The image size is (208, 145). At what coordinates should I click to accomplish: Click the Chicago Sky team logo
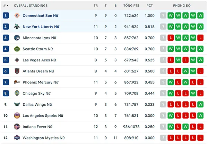click(x=17, y=93)
